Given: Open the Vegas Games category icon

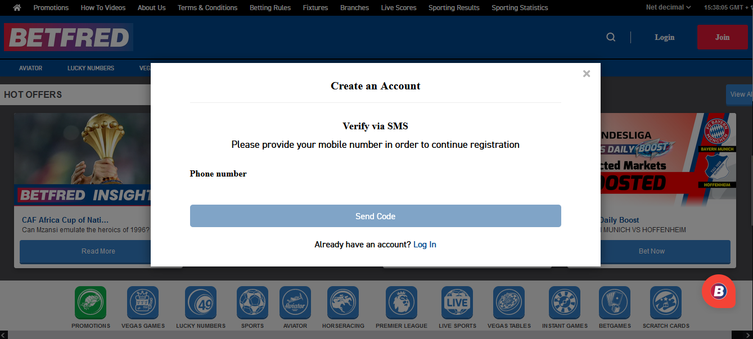Looking at the screenshot, I should tap(143, 302).
